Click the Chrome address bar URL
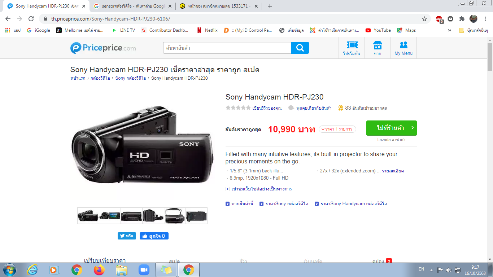This screenshot has height=277, width=493. (110, 19)
